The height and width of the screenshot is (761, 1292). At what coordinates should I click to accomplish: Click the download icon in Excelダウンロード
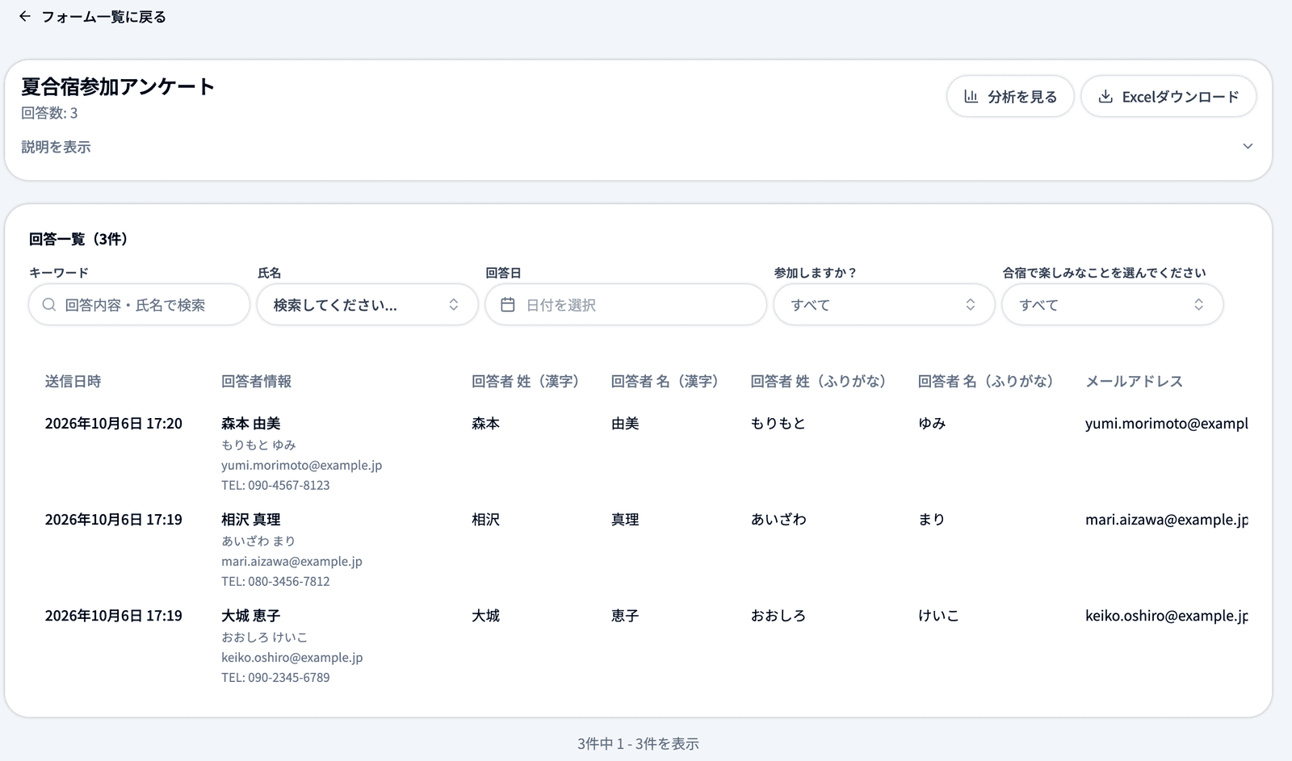click(1105, 97)
